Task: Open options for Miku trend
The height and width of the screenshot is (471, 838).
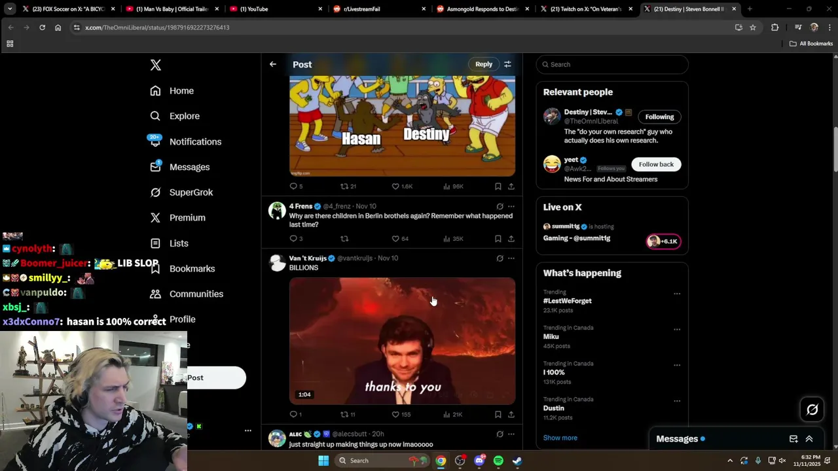Action: point(677,330)
